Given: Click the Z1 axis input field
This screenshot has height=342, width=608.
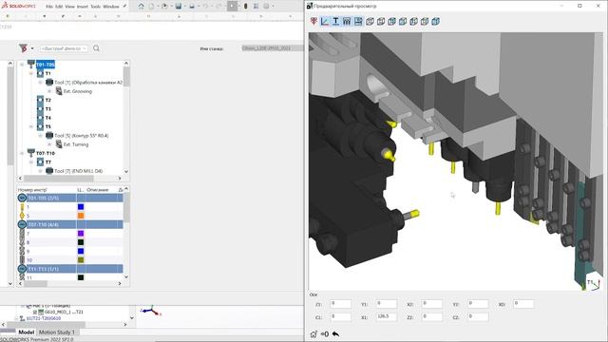Looking at the screenshot, I should click(340, 304).
